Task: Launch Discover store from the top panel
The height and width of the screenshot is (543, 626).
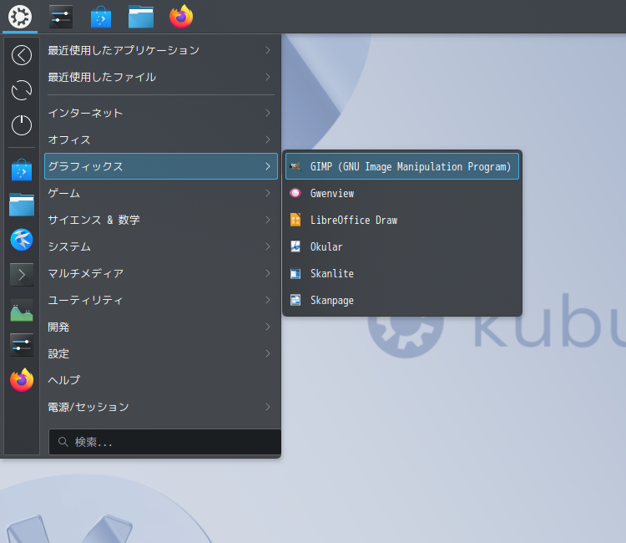Action: (101, 17)
